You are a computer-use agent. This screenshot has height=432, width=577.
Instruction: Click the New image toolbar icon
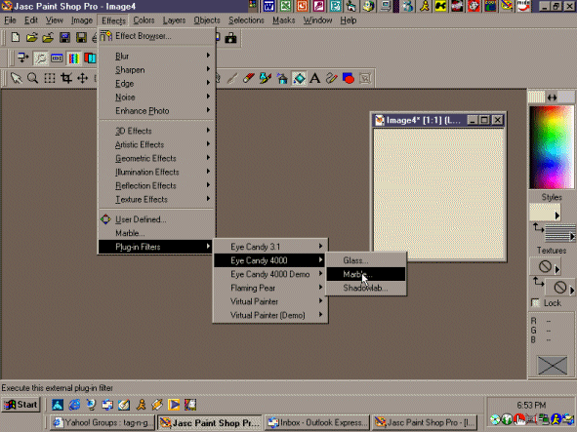16,37
